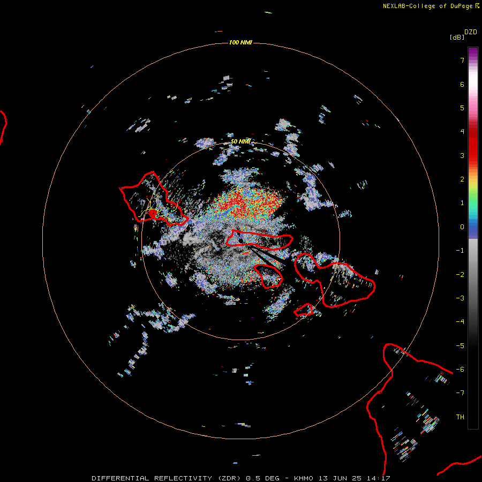This screenshot has width=482, height=482.
Task: Click the -5 value on the color scale
Action: coord(460,346)
